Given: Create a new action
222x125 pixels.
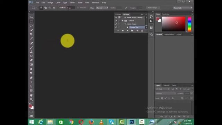Looking at the screenshot, I should [x=137, y=31].
